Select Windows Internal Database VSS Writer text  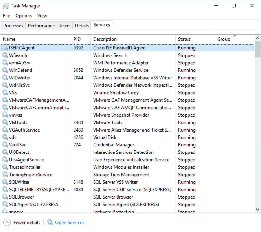point(132,78)
